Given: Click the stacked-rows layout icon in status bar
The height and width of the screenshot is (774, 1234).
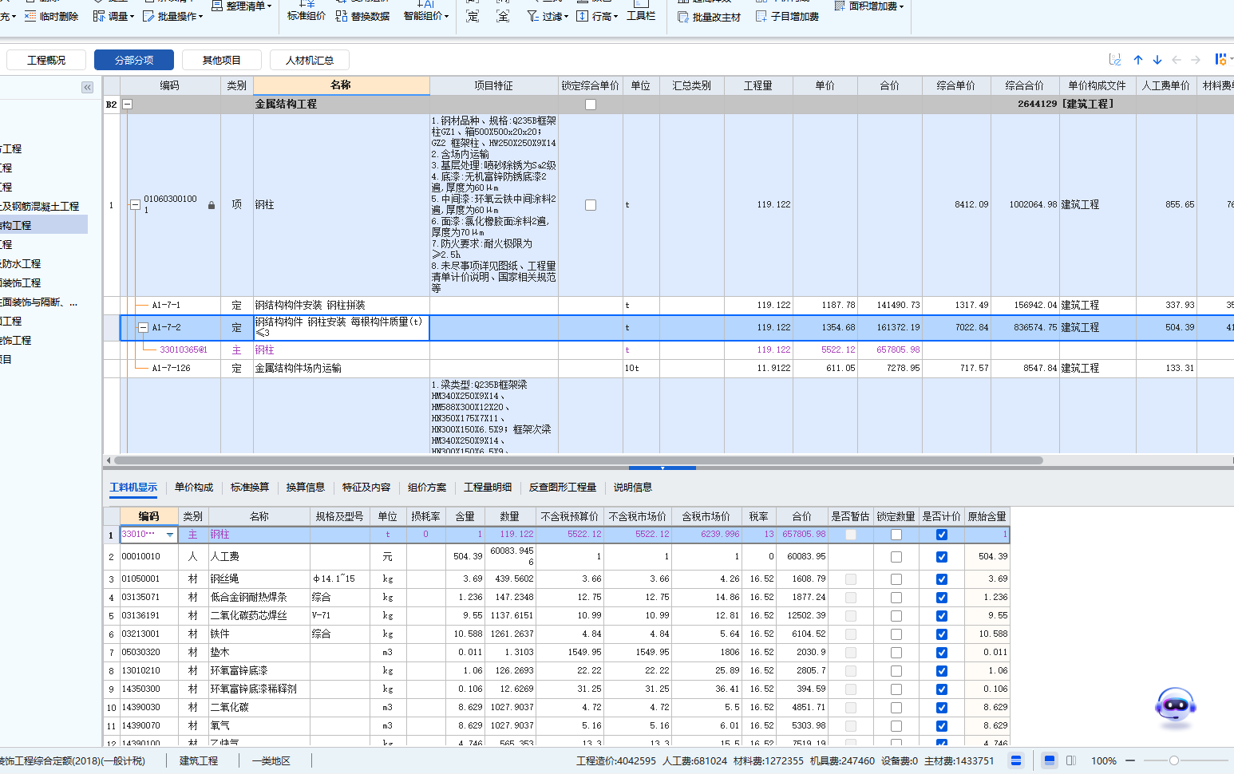Looking at the screenshot, I should (1016, 760).
